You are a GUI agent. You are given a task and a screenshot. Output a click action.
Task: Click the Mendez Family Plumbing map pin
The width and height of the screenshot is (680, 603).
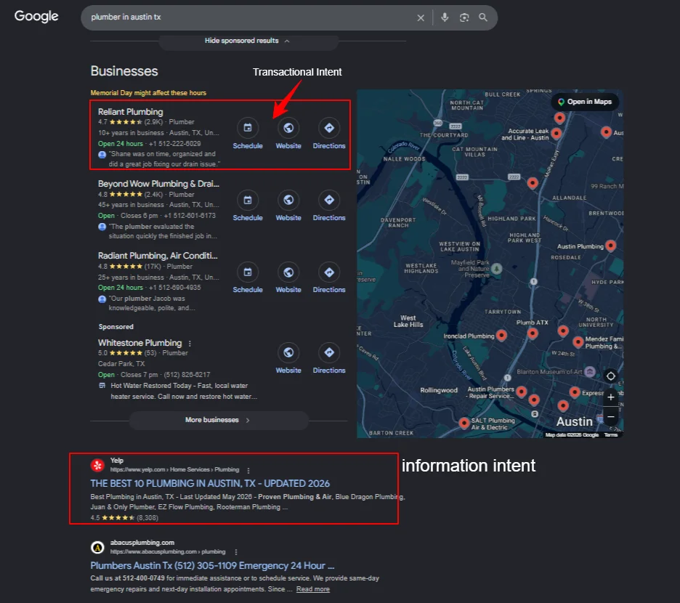click(x=578, y=342)
